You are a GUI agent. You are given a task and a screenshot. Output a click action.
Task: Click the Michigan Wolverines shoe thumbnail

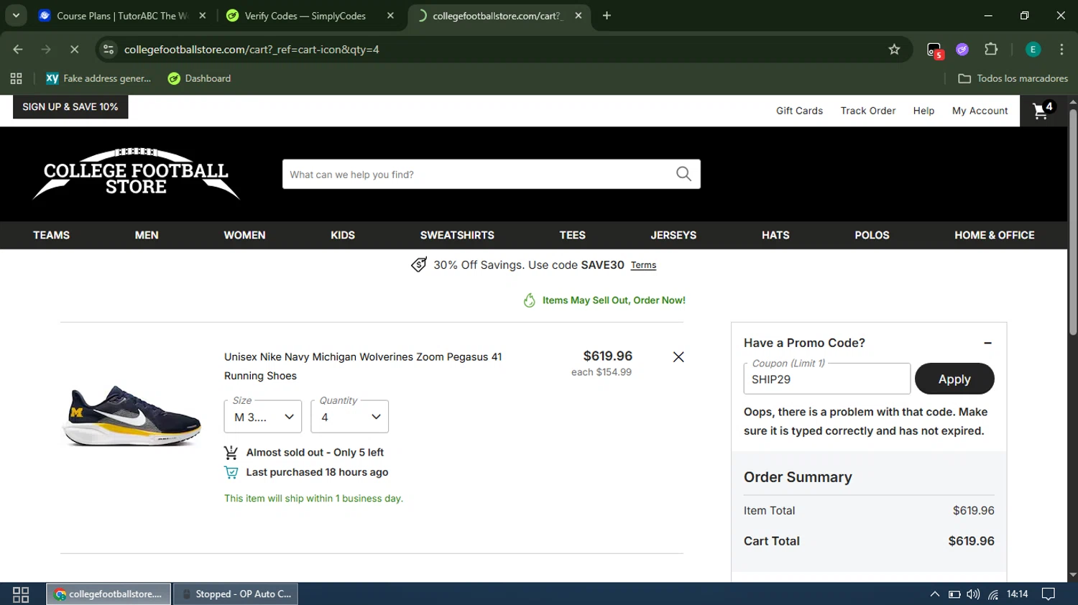(132, 415)
